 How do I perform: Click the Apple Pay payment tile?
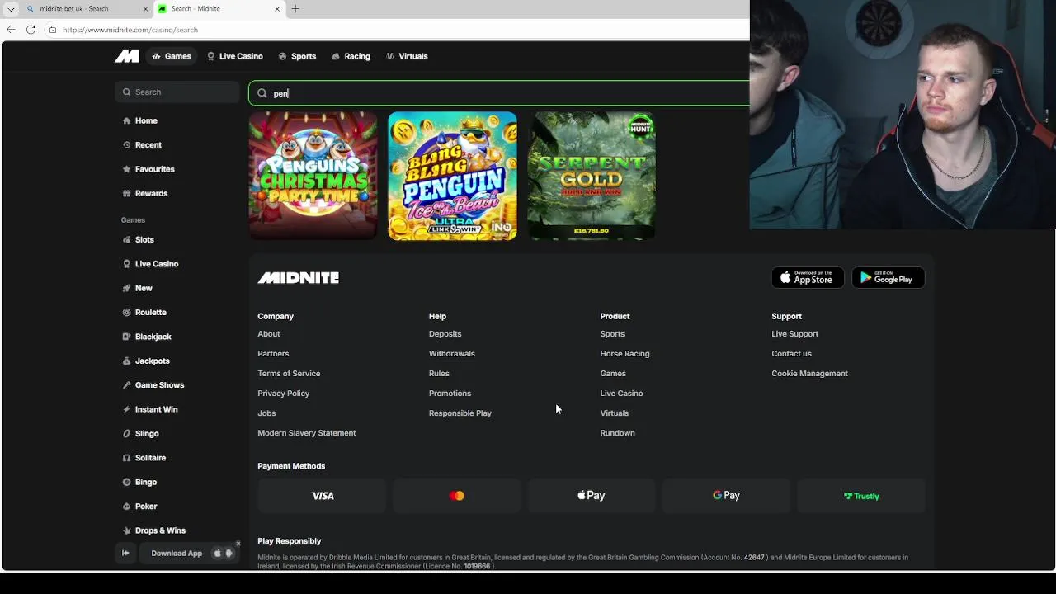592,496
